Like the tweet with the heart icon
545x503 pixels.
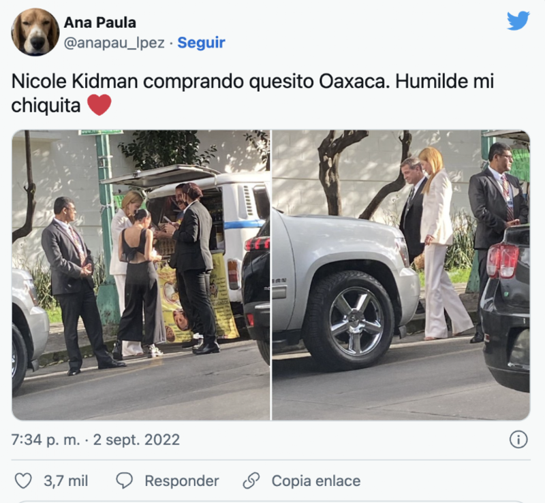click(x=23, y=481)
